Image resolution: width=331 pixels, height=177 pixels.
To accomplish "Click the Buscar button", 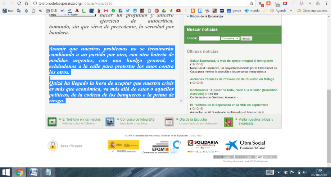I will [x=246, y=38].
